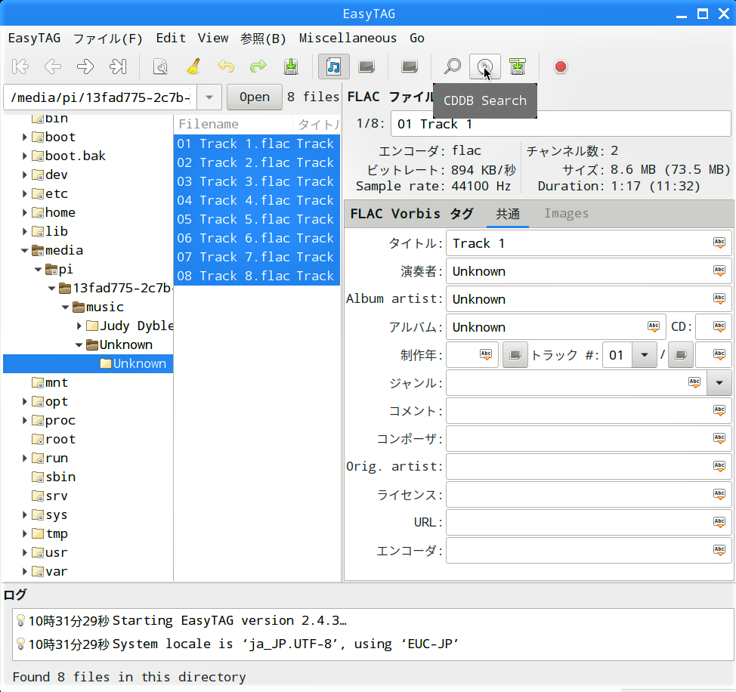Image resolution: width=736 pixels, height=692 pixels.
Task: Click the Open button
Action: (x=255, y=97)
